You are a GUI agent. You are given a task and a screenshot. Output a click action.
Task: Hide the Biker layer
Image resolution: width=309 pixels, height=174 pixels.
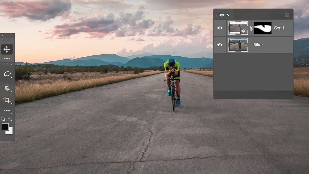pos(220,45)
